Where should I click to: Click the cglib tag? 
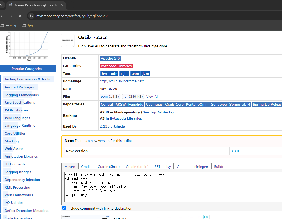[124, 74]
